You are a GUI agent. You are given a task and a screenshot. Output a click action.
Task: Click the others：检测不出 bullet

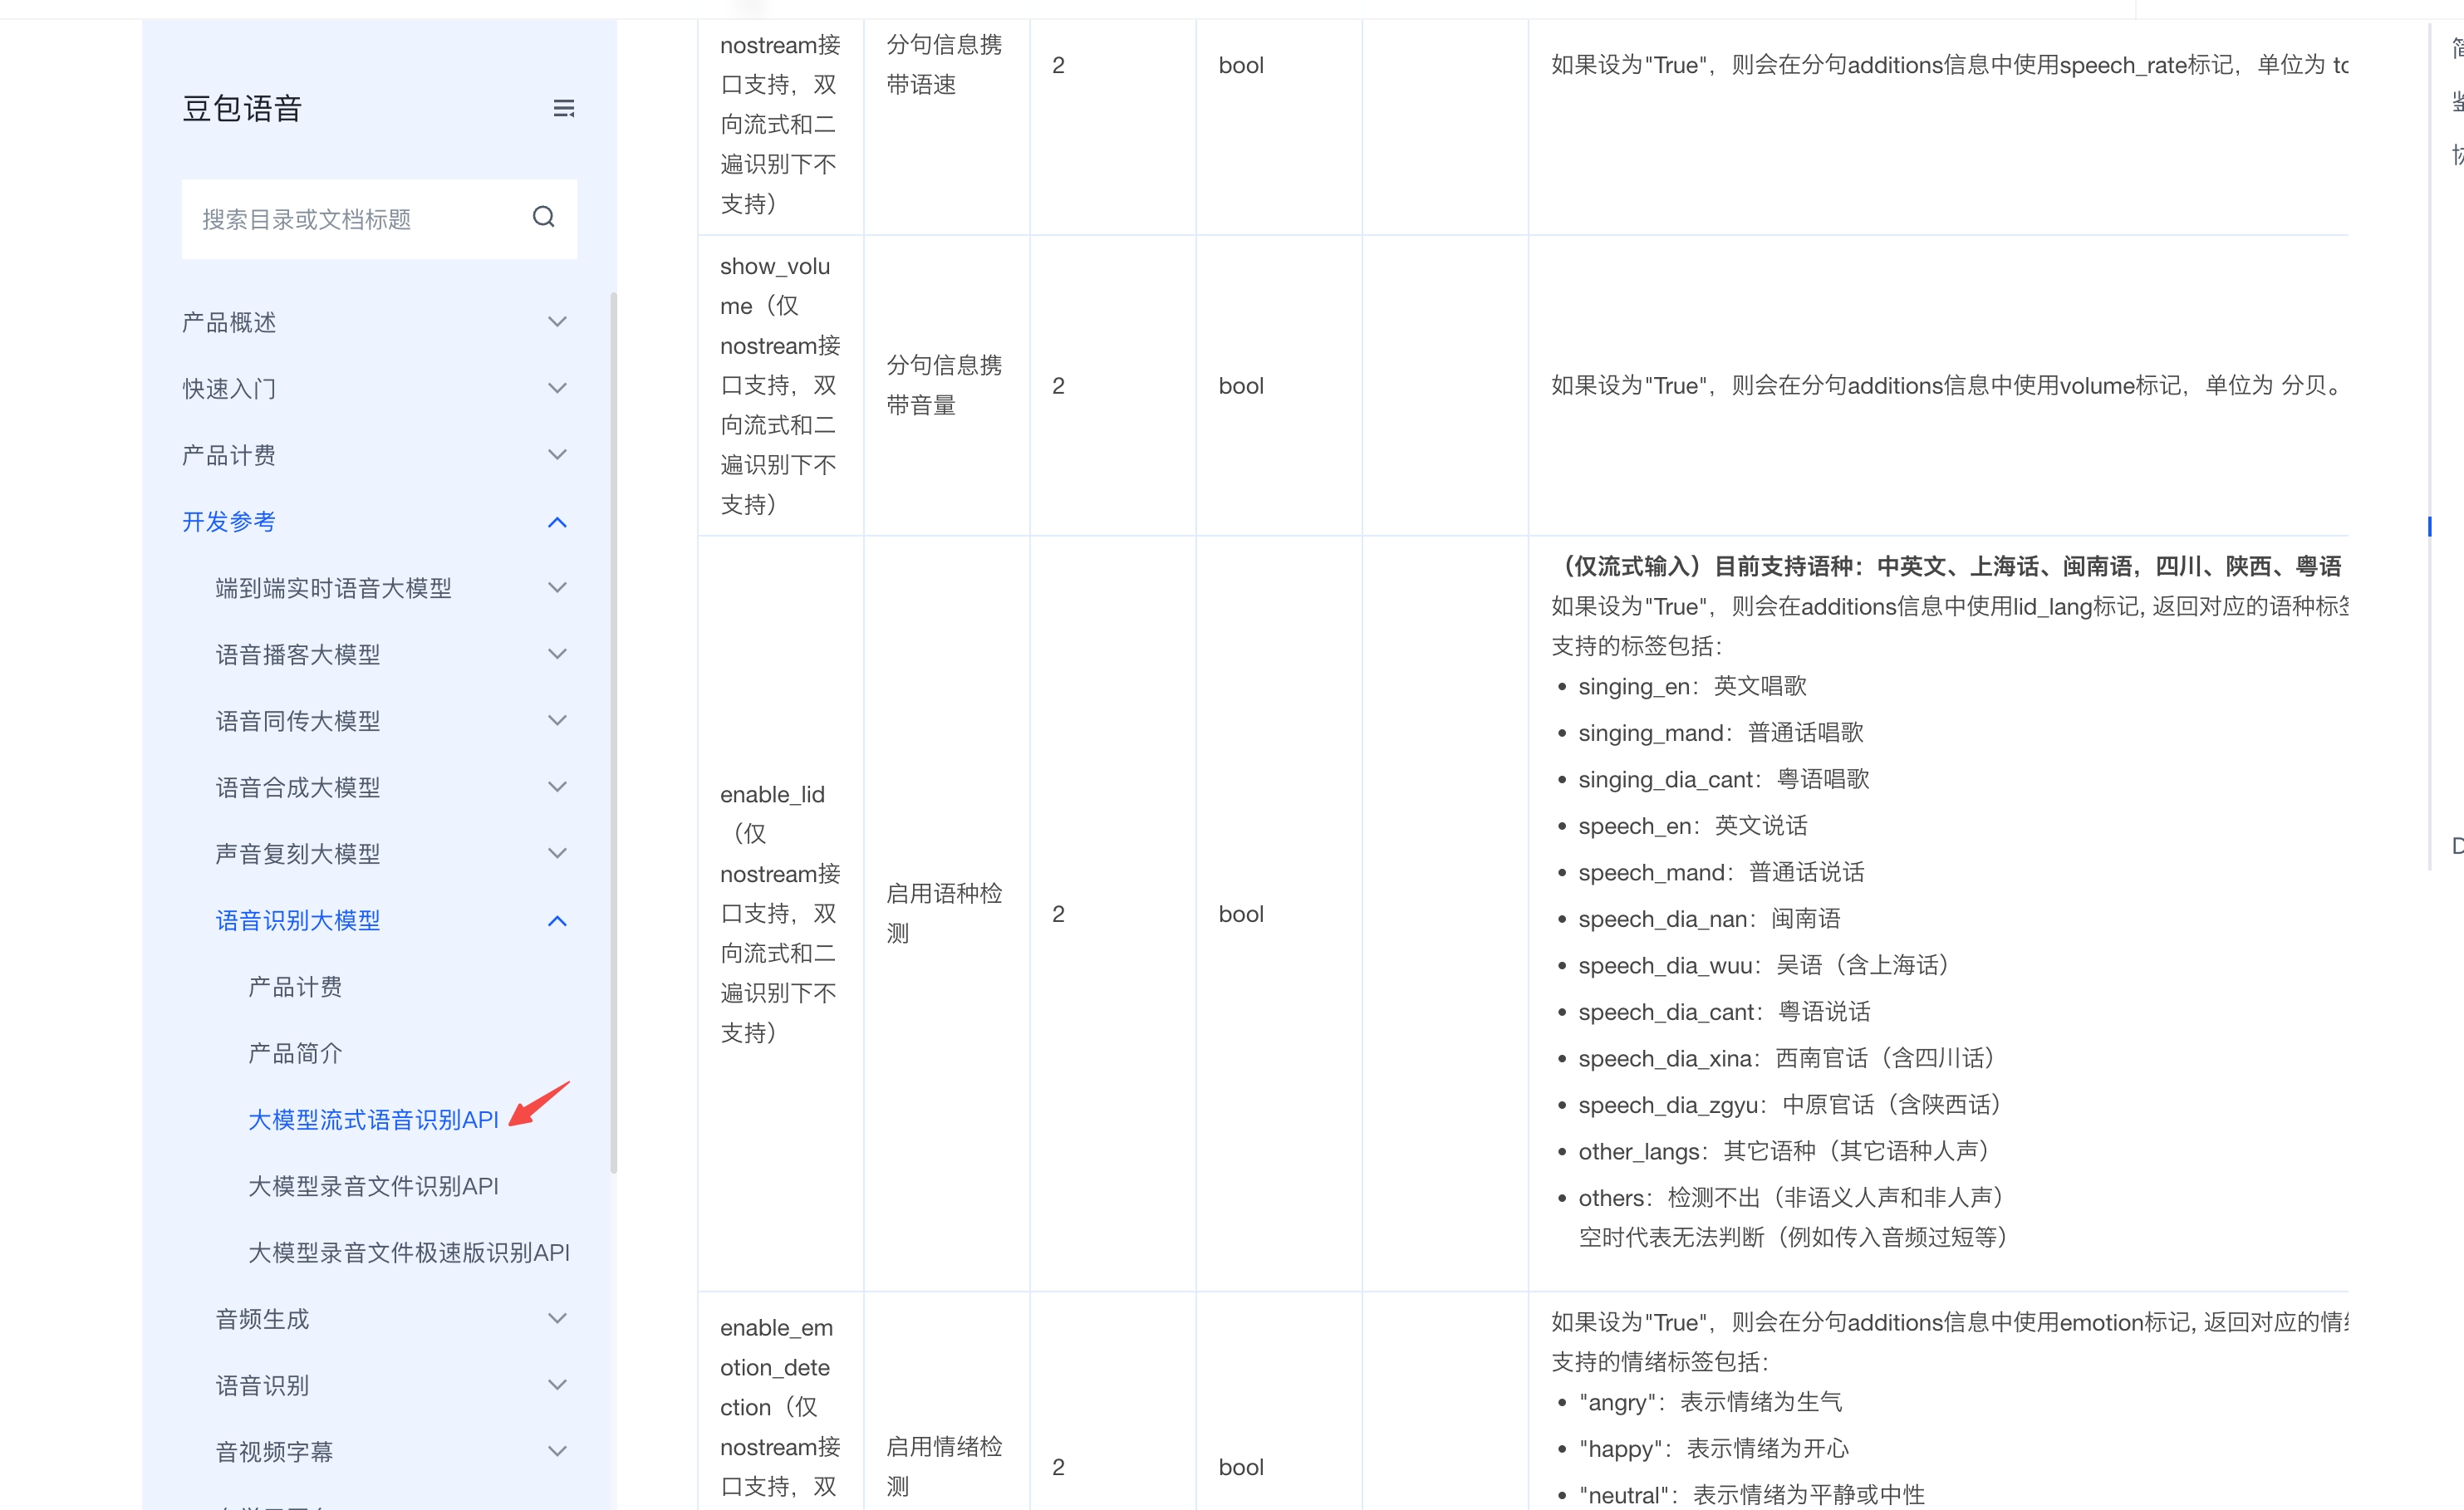pyautogui.click(x=1793, y=1198)
